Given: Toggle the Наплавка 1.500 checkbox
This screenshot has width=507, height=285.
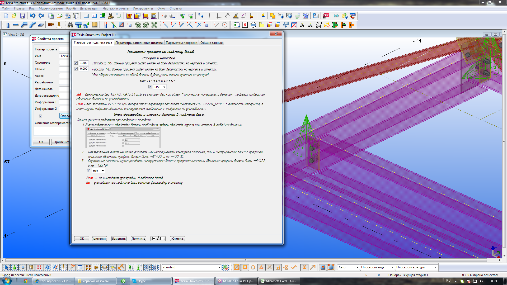Looking at the screenshot, I should click(76, 63).
